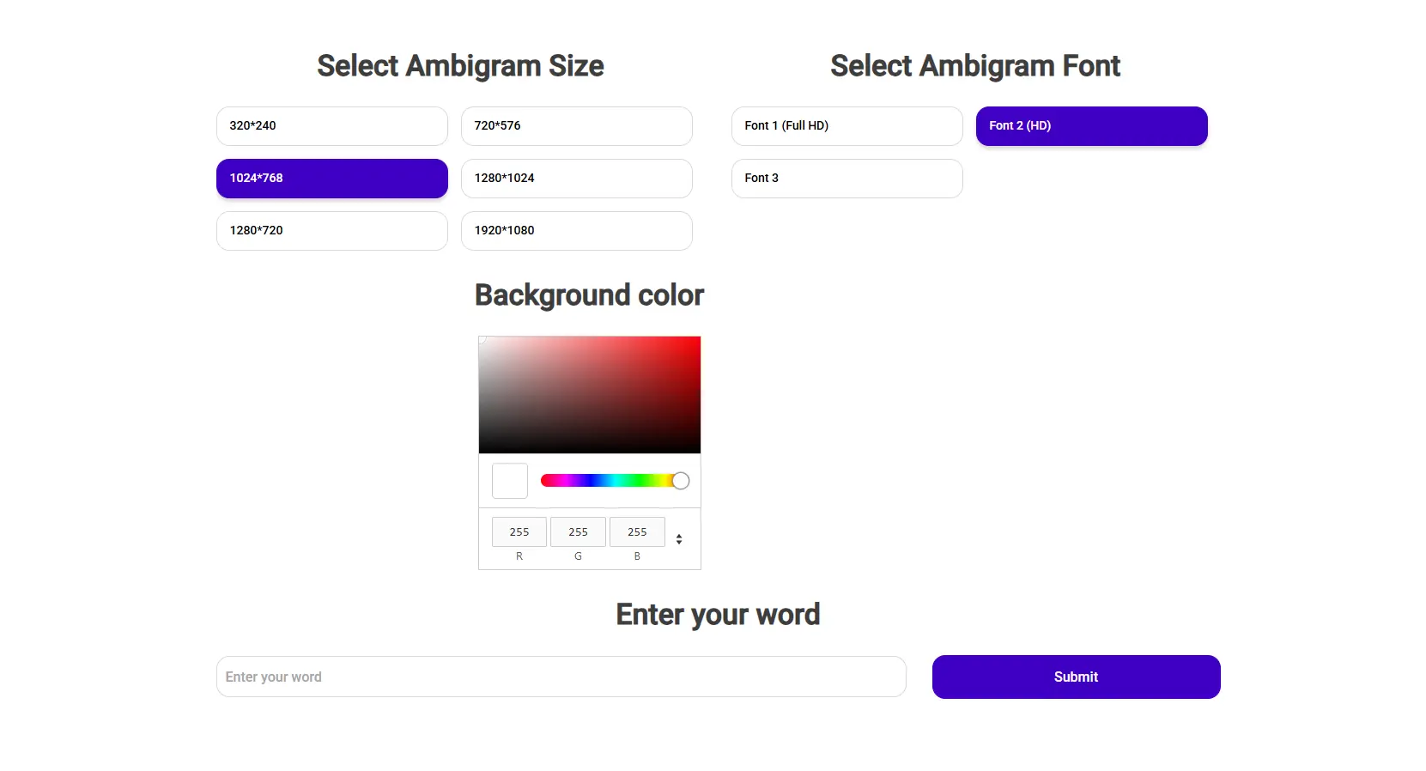Select the 1024*768 size option

pyautogui.click(x=331, y=179)
